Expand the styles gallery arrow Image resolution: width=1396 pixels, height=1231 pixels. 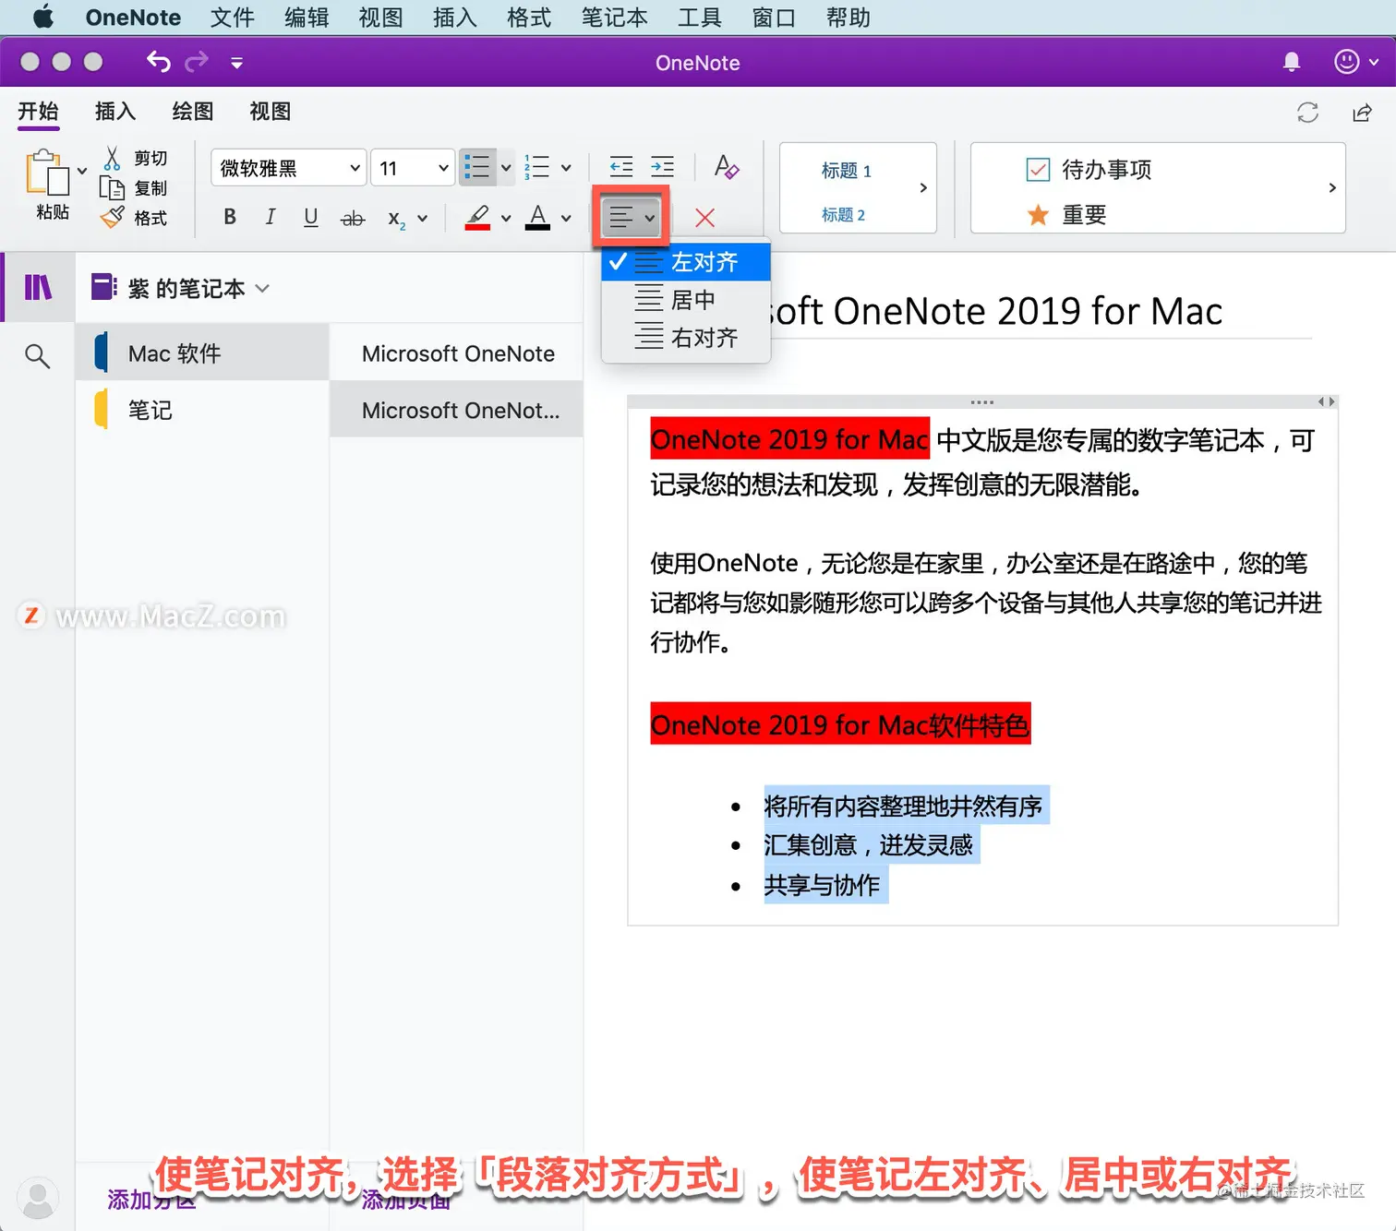point(923,187)
